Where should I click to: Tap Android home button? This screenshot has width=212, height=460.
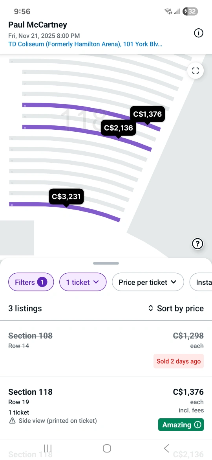[107, 448]
